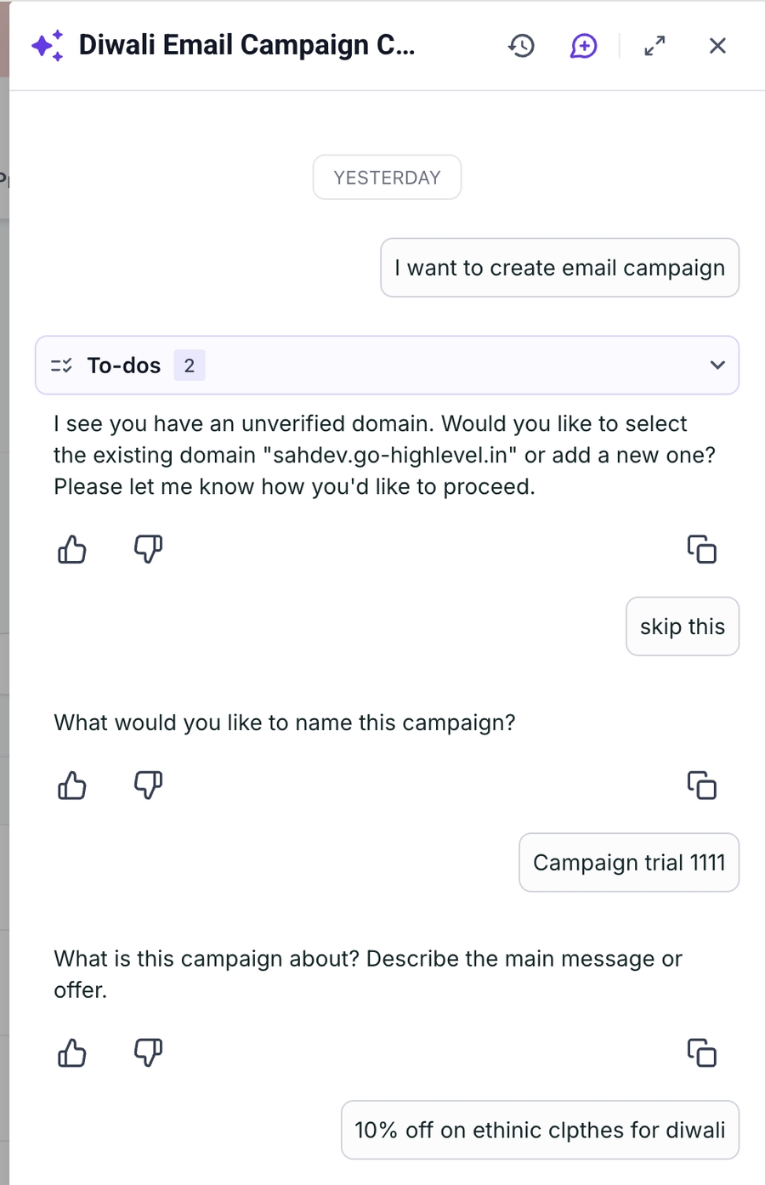Open the To-dos list header
The image size is (765, 1185).
124,366
